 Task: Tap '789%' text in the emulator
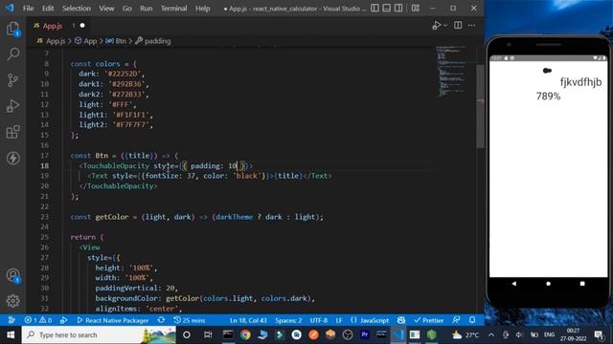(548, 97)
